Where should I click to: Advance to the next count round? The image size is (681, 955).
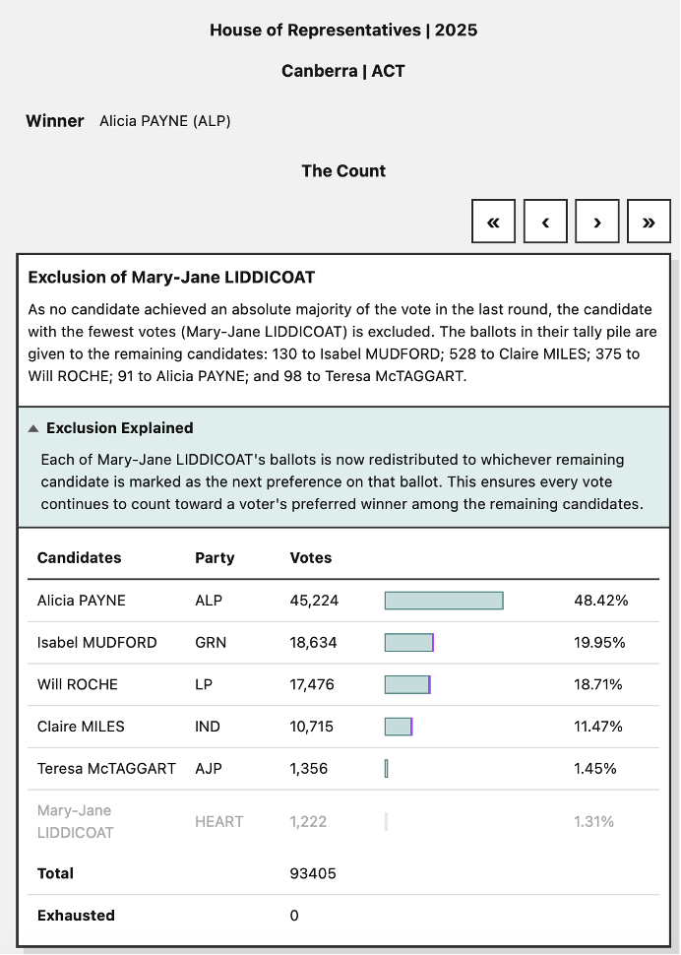click(x=596, y=221)
